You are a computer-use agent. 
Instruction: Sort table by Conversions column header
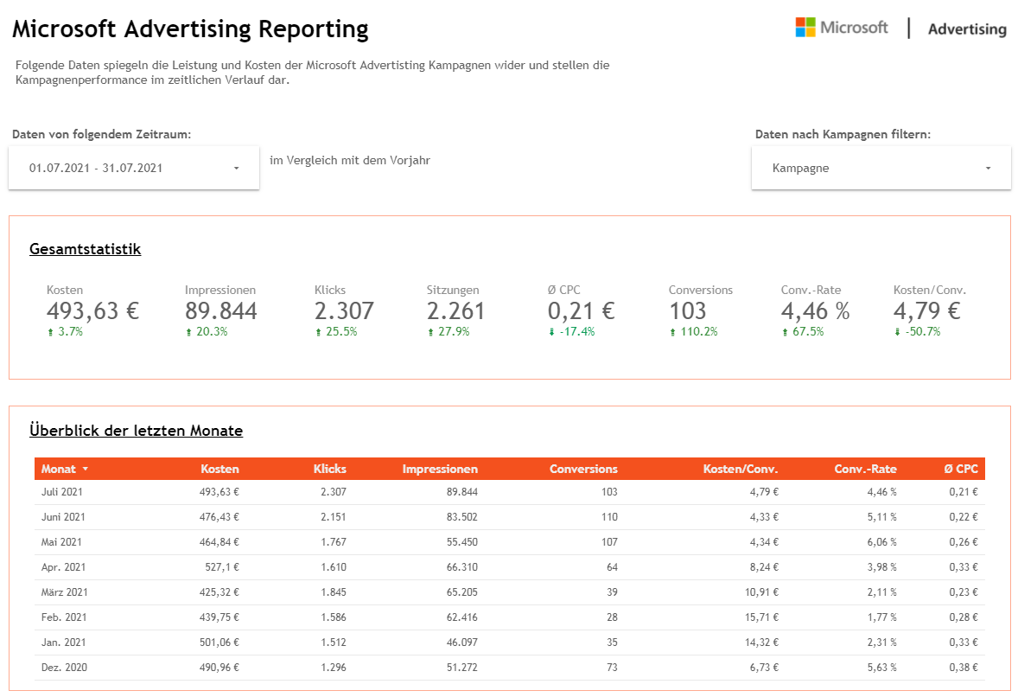583,469
